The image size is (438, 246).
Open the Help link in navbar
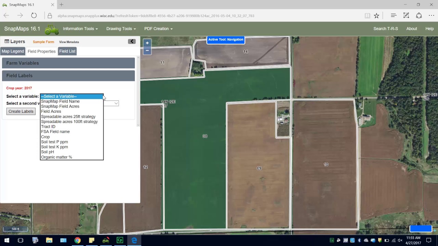click(x=429, y=29)
